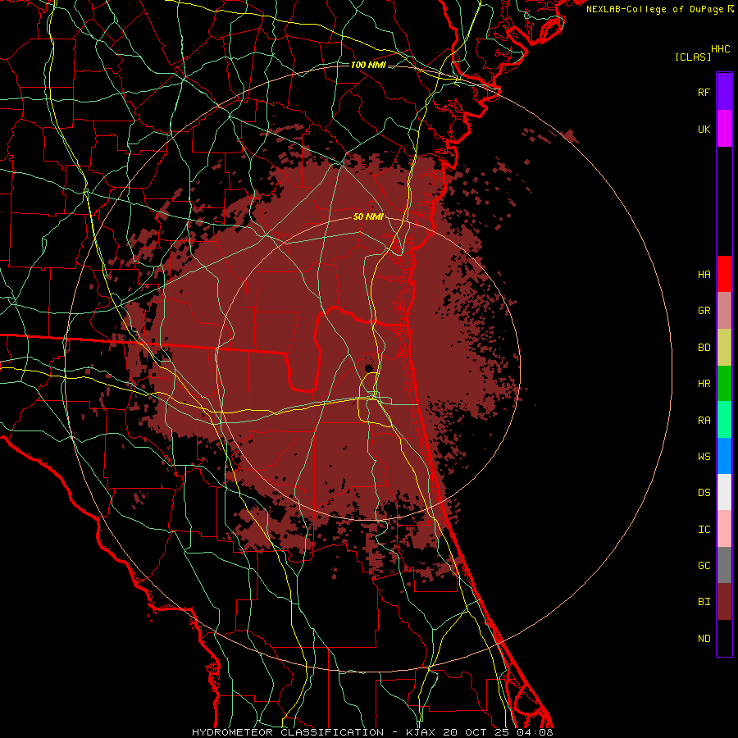Click the IC legend label

pos(704,530)
